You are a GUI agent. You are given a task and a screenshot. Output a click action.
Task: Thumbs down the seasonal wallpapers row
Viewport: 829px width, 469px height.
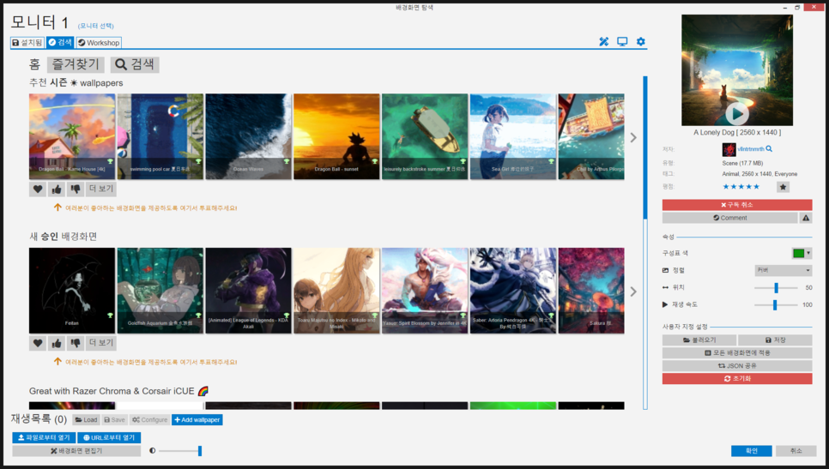[76, 189]
